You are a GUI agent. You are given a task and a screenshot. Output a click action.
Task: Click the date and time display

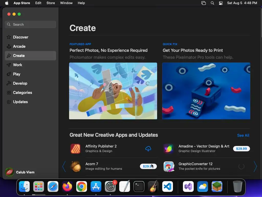242,3
